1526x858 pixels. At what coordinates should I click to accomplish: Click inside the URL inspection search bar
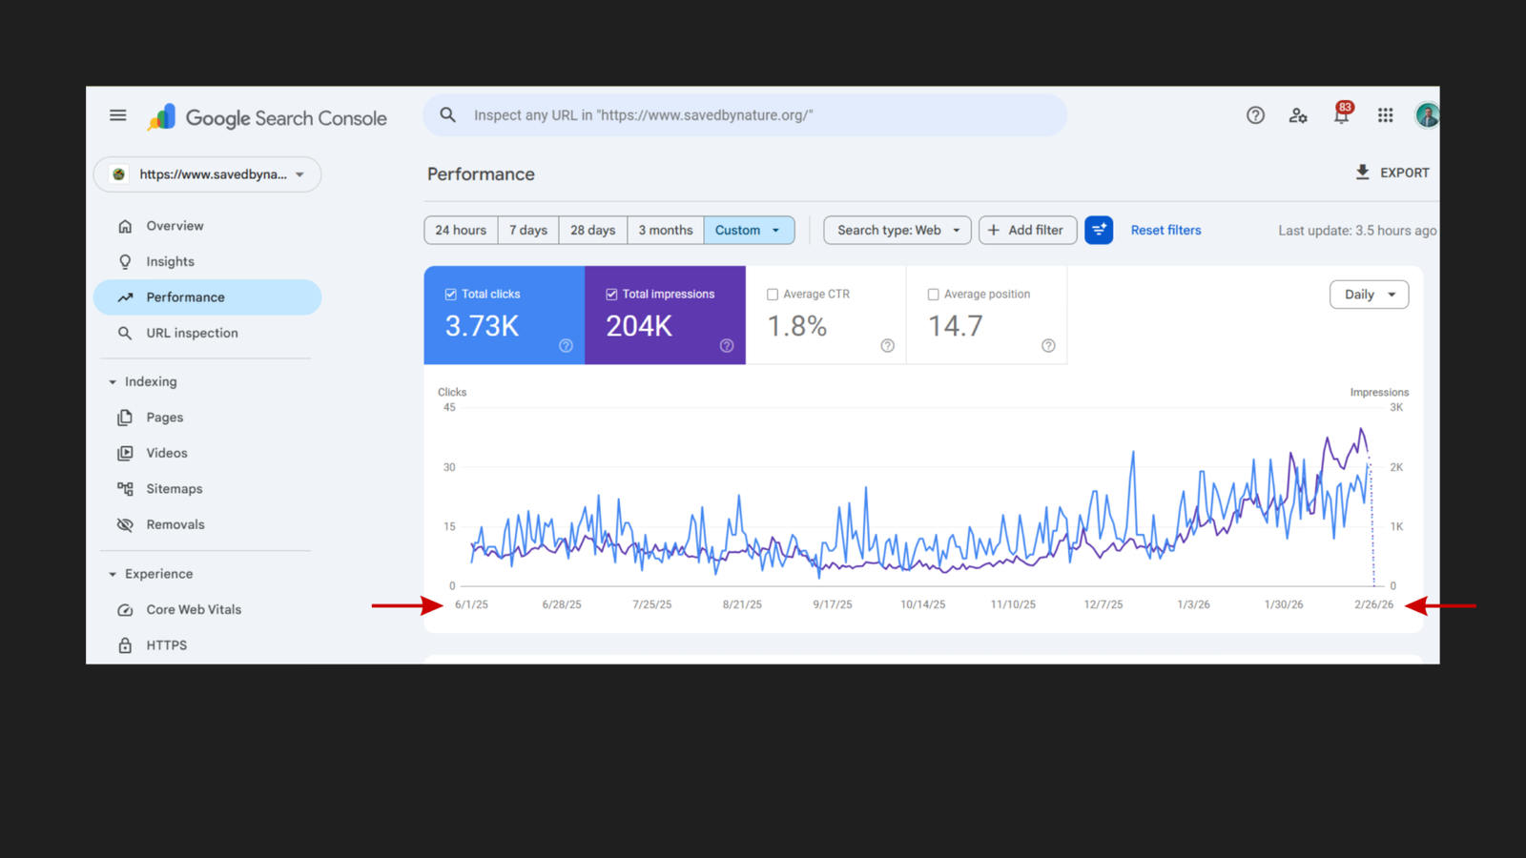[744, 114]
